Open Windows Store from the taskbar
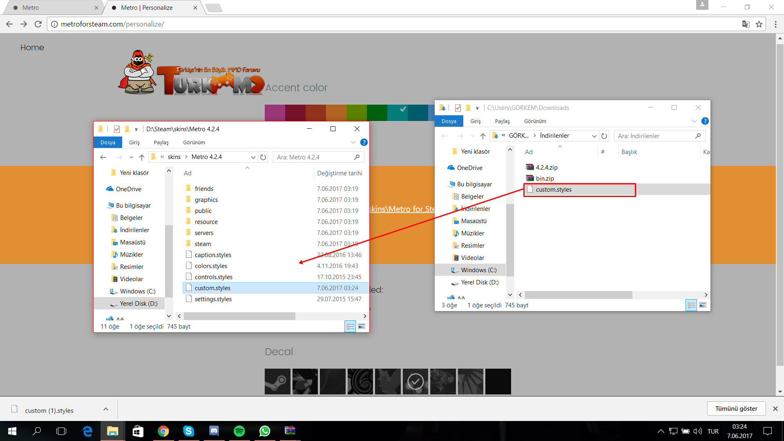The height and width of the screenshot is (441, 784). (x=138, y=431)
